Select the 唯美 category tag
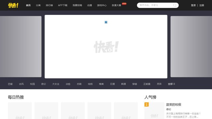Screen dimensions: 212x119 pos(101,84)
